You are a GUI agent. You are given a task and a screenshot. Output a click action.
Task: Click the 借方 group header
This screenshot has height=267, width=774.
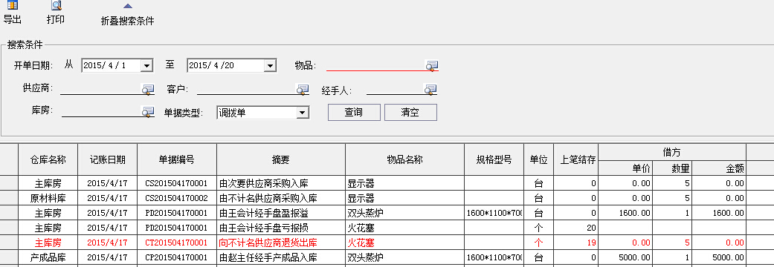pos(672,152)
